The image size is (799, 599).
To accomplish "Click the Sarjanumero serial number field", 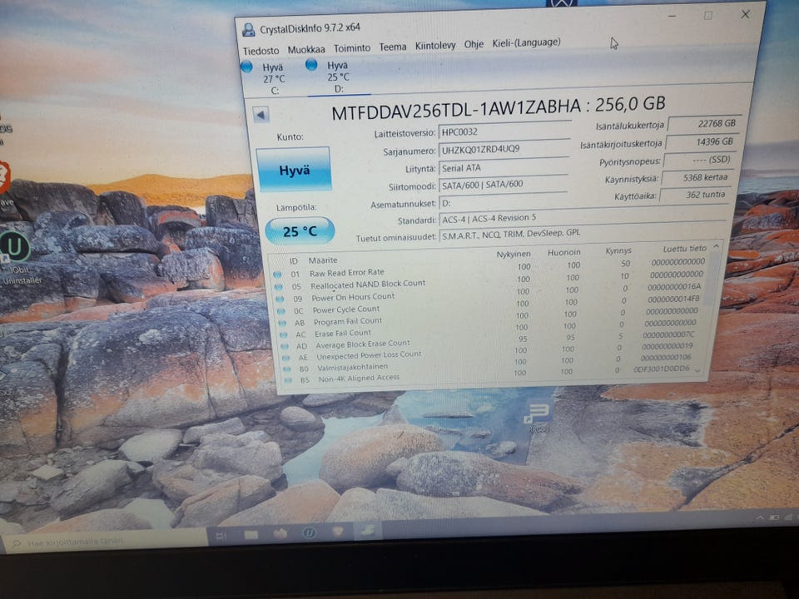I will point(504,149).
